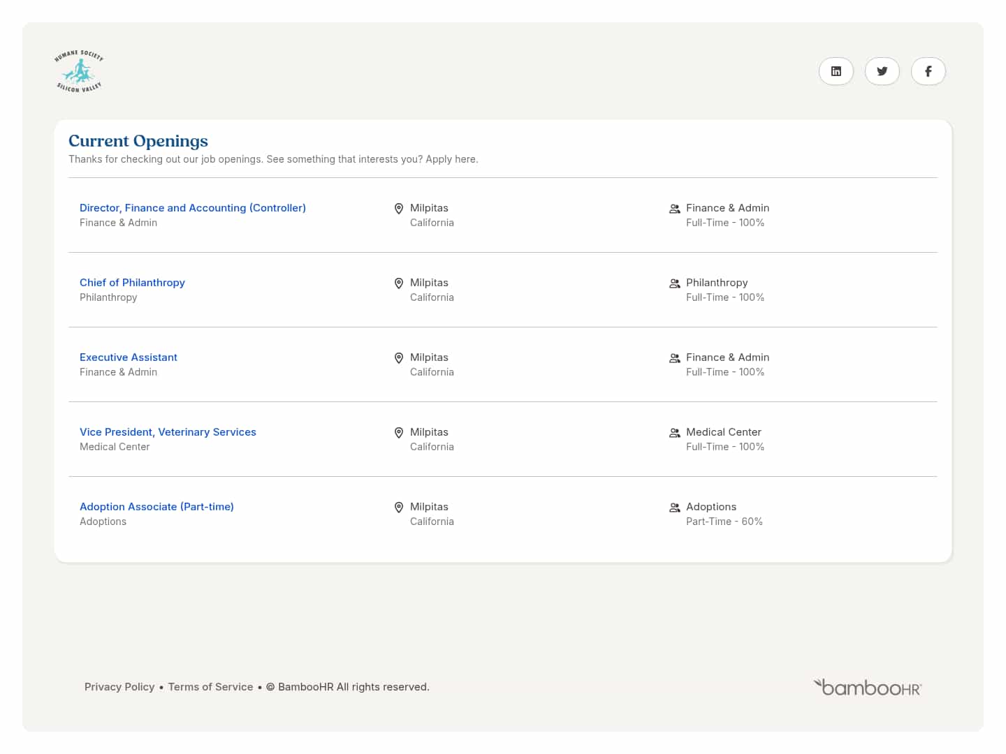Open the Terms of Service footer link
This screenshot has width=1006, height=754.
(210, 687)
